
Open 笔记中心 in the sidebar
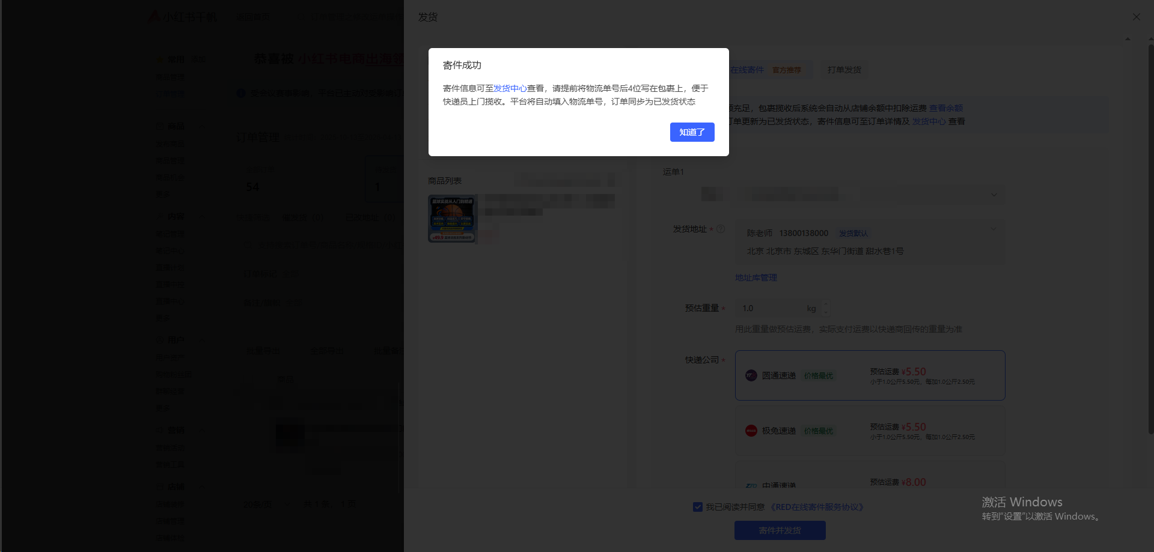pyautogui.click(x=170, y=251)
